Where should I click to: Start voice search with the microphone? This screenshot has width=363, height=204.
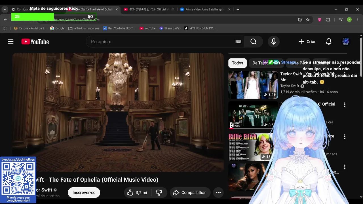(274, 42)
